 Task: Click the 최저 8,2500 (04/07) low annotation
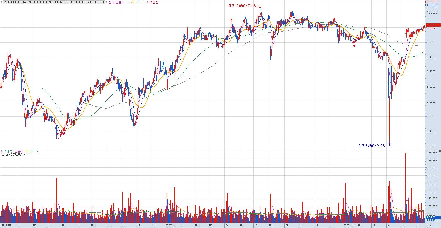click(372, 146)
